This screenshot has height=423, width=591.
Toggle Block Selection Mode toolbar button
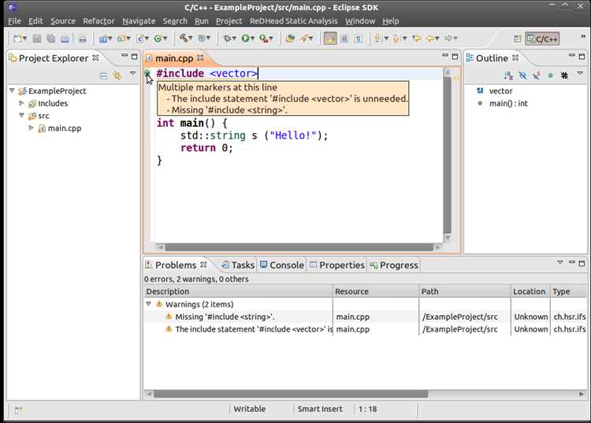click(x=344, y=39)
